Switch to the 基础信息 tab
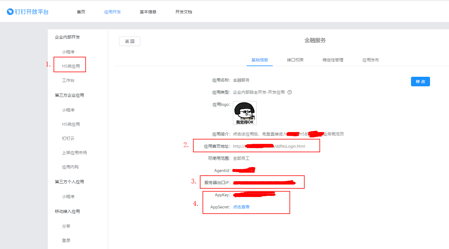449x249 pixels. [x=260, y=60]
